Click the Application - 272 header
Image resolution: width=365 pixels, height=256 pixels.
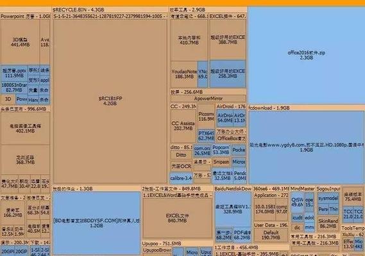click(271, 195)
